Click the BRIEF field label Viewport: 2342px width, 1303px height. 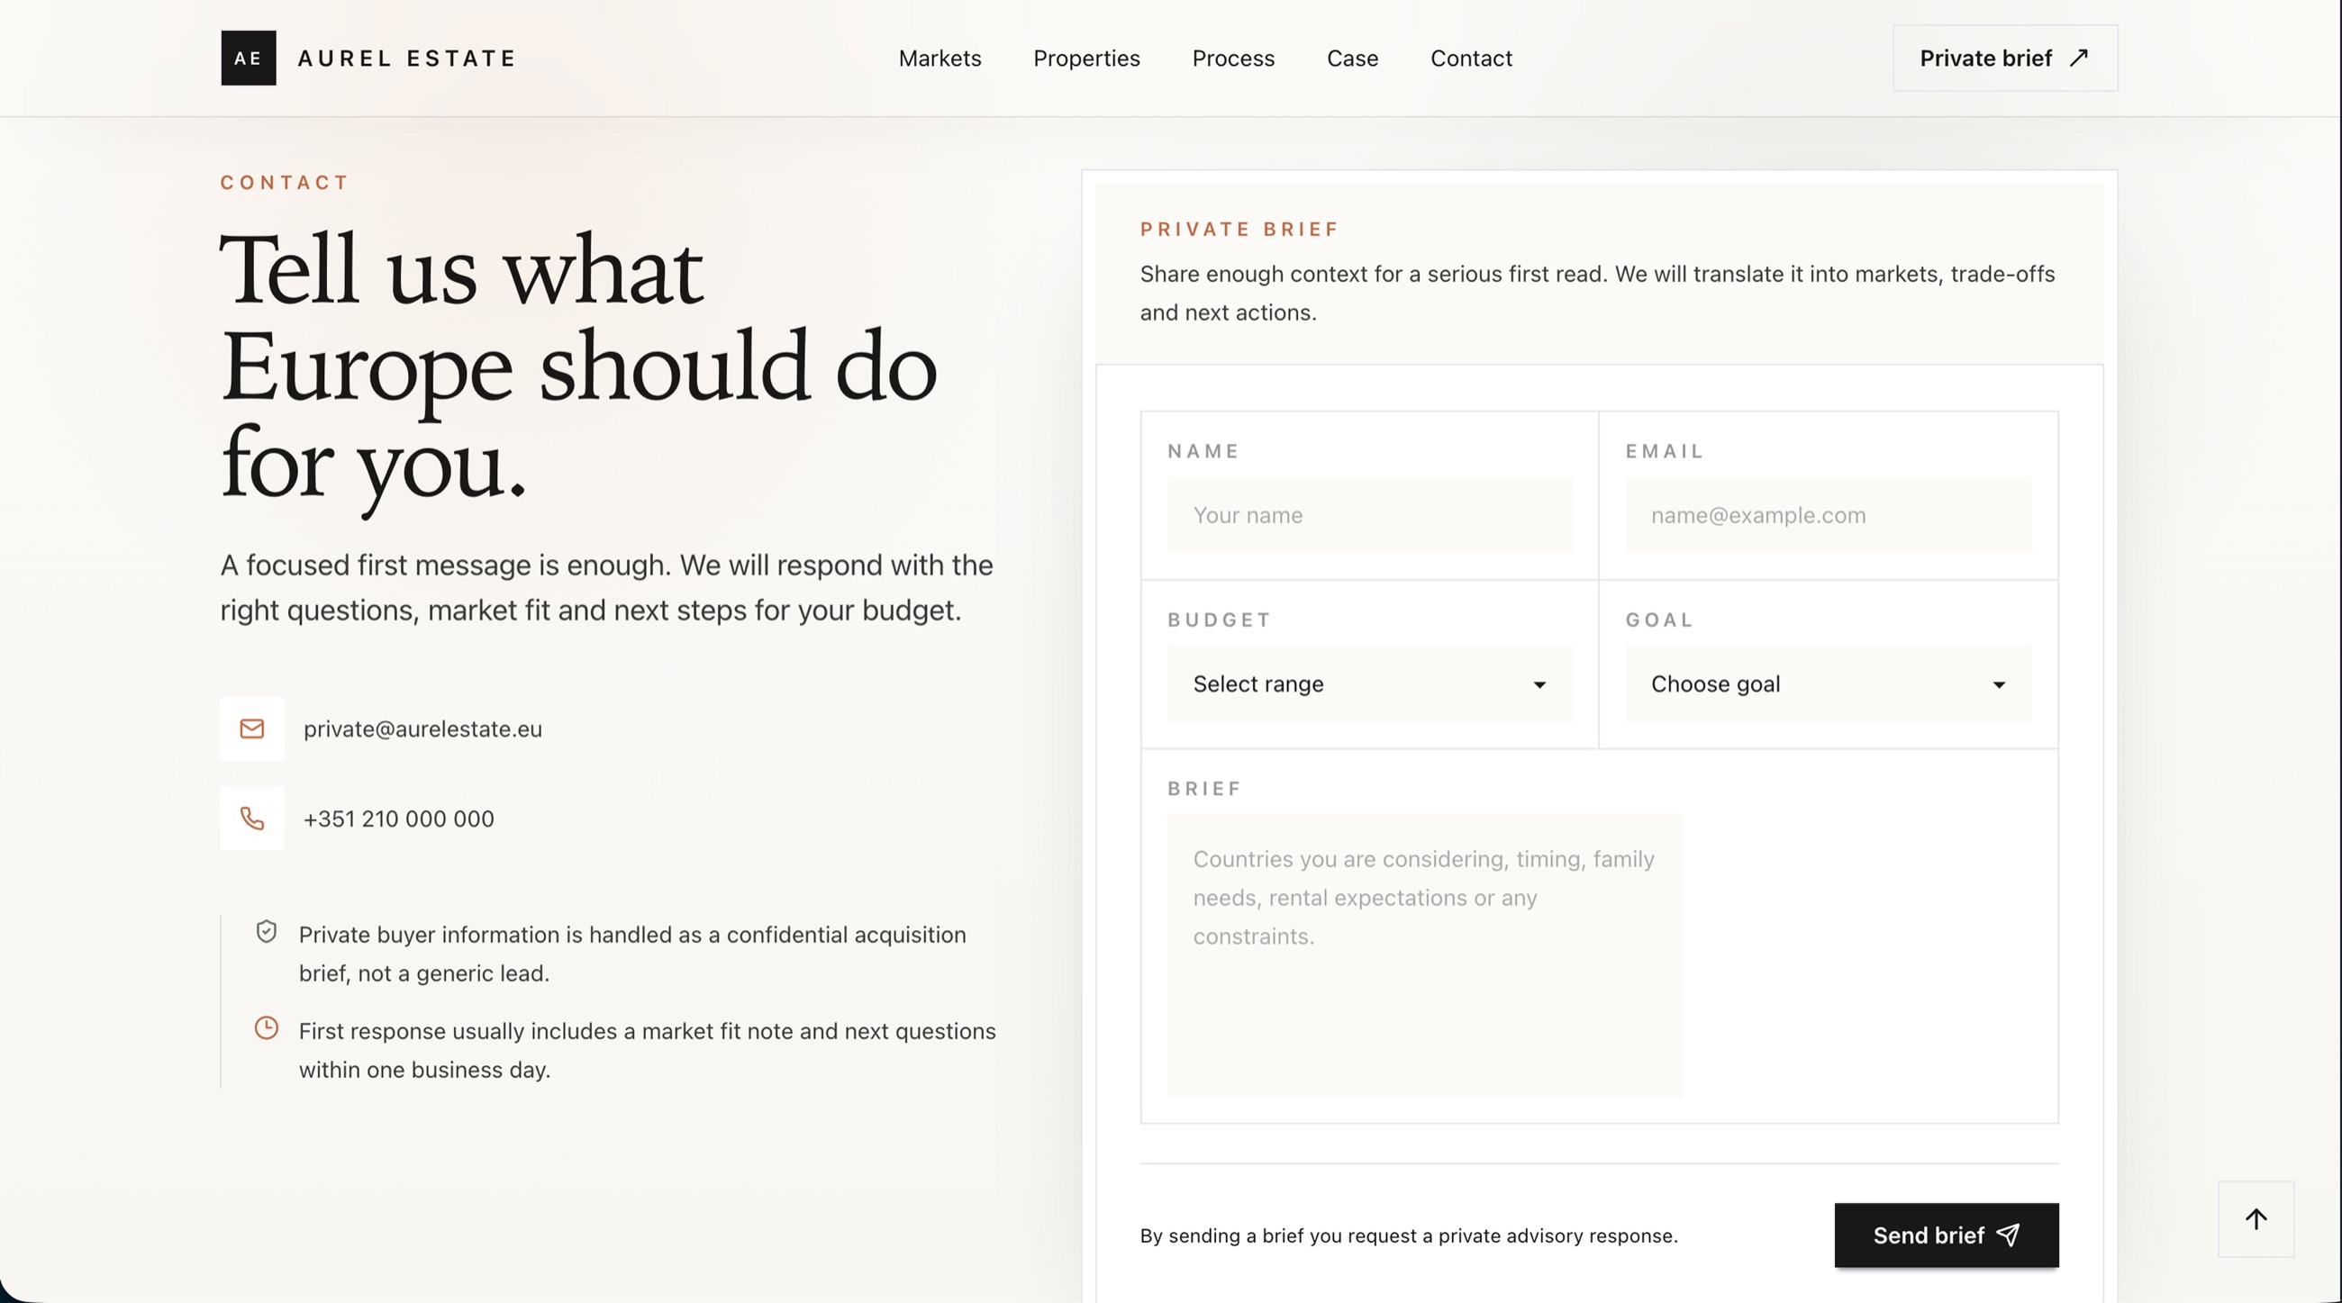point(1203,789)
